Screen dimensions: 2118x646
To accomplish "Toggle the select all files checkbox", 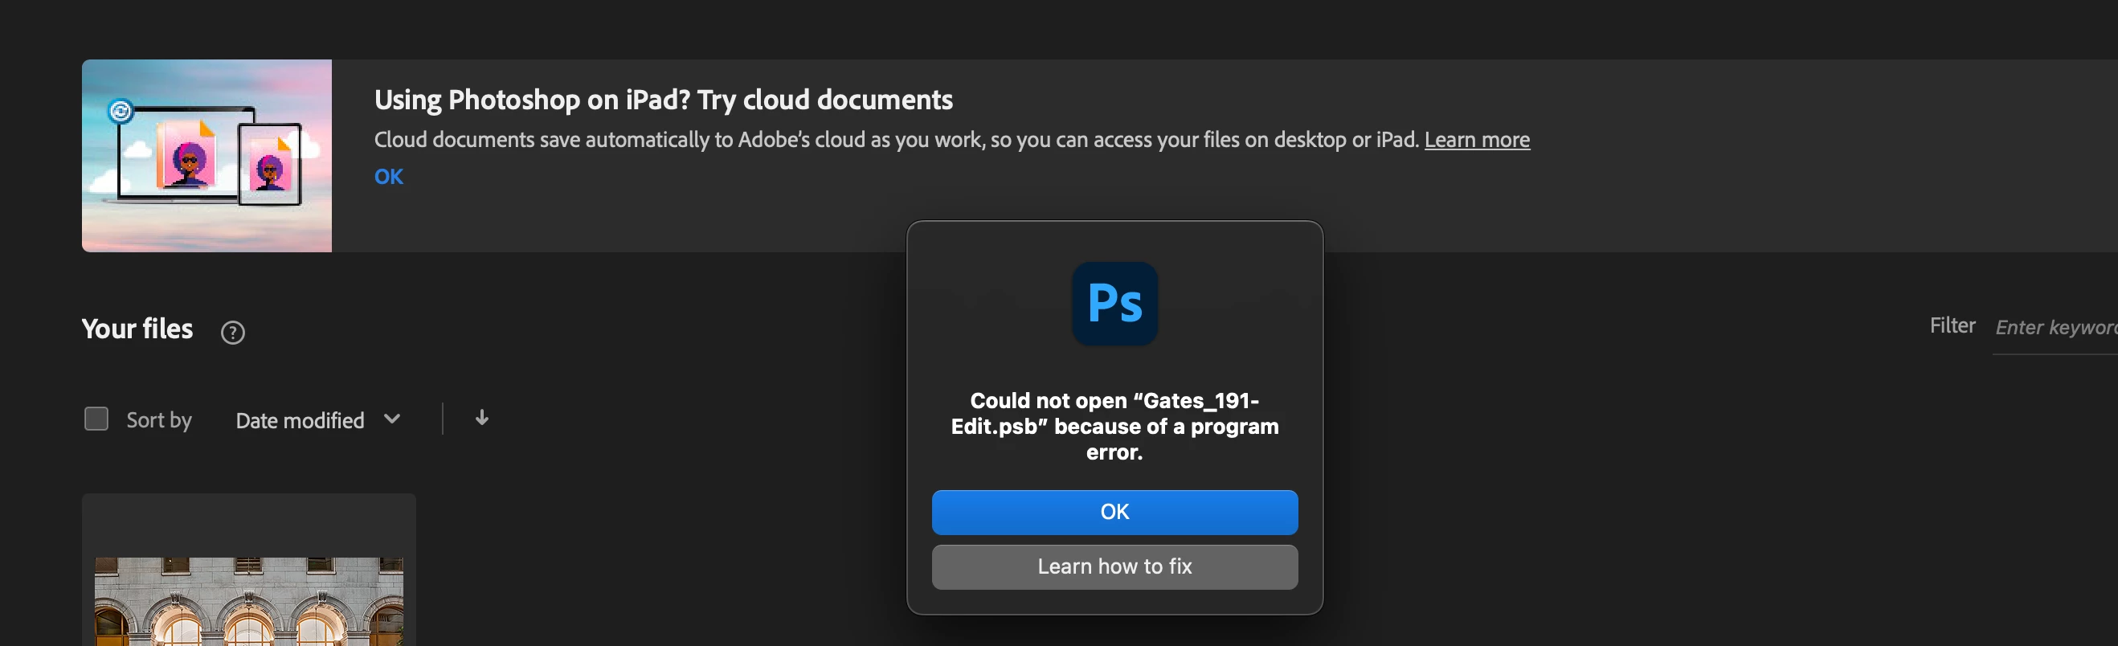I will point(96,419).
